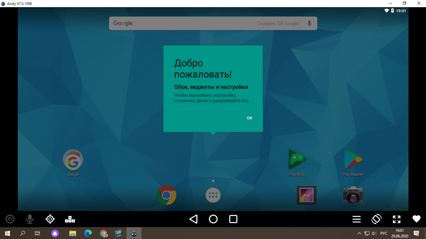Open the monitor app icon in Windows taskbar
The width and height of the screenshot is (426, 239).
(118, 233)
